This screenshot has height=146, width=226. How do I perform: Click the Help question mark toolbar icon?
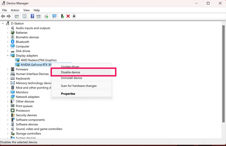pos(32,16)
